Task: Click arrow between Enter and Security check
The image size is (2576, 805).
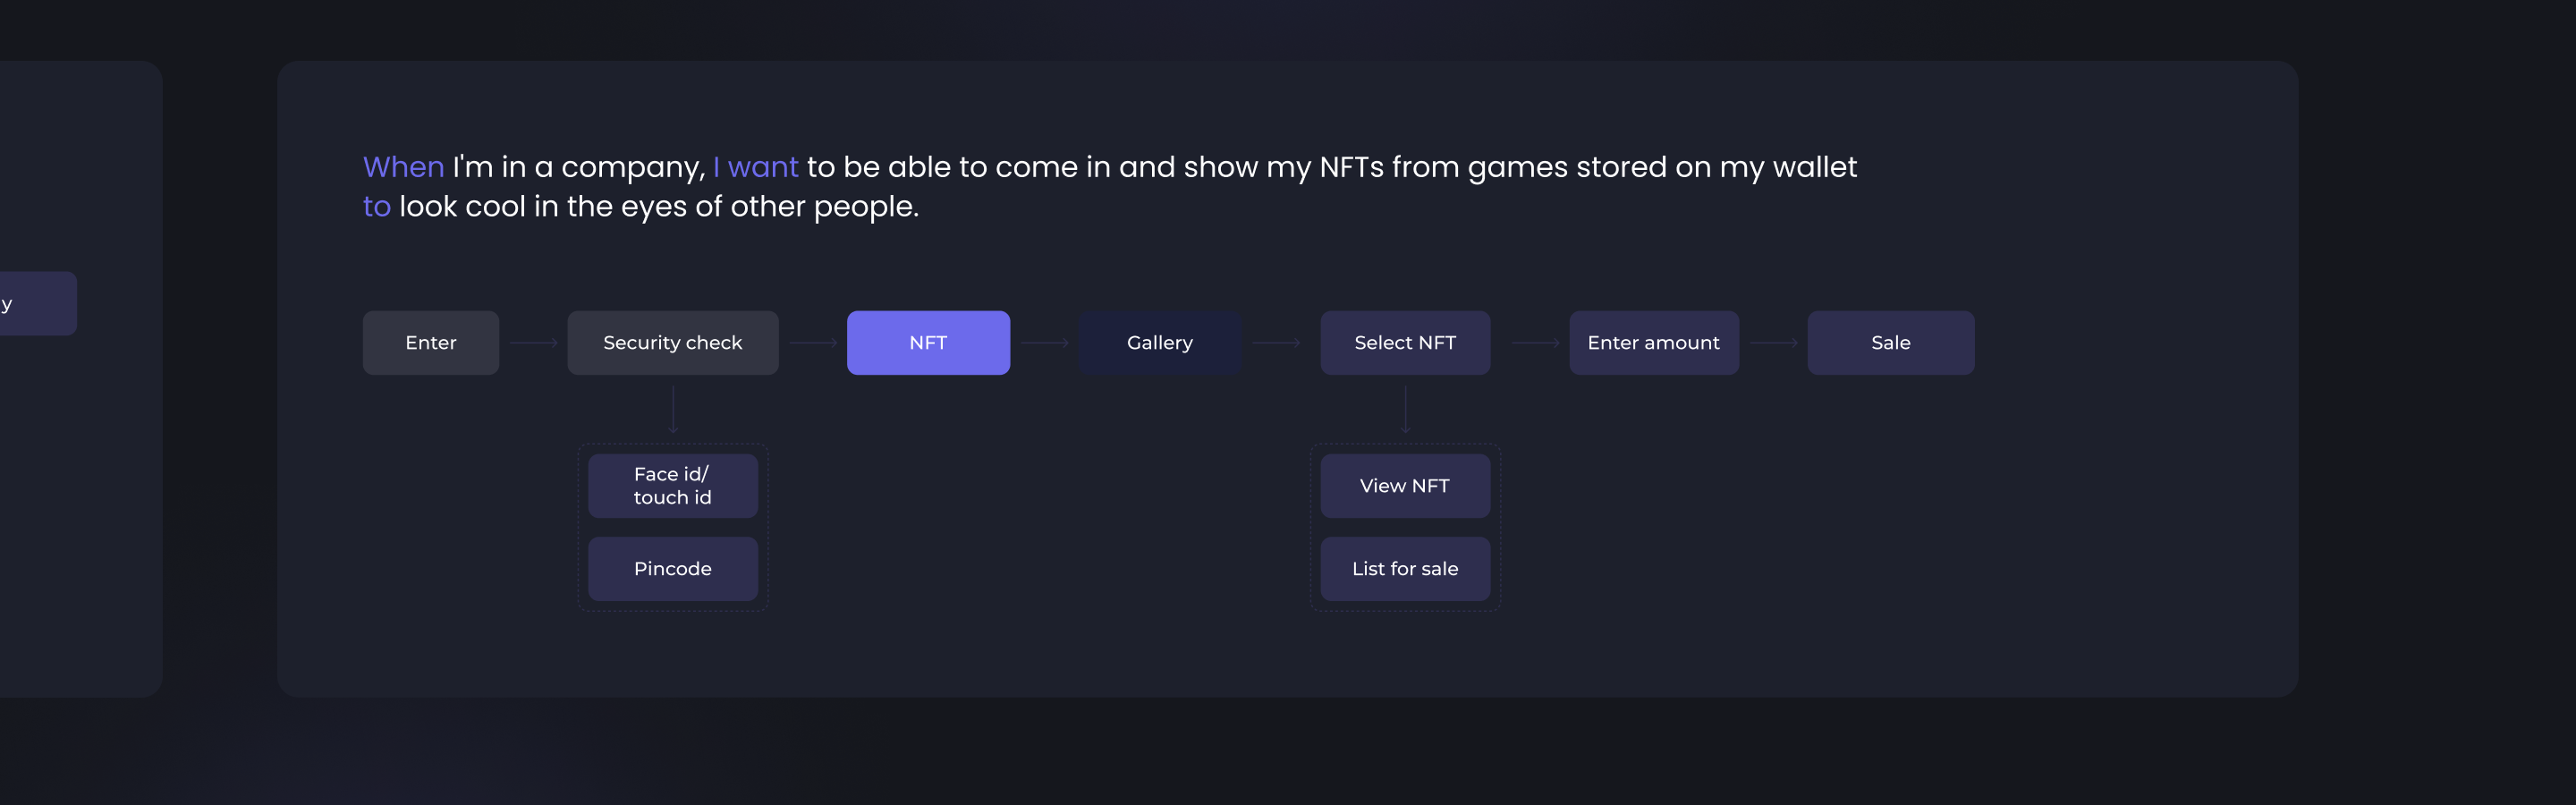Action: click(x=533, y=343)
